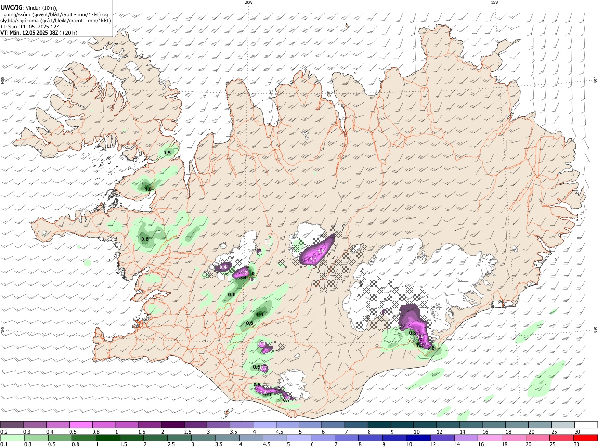The height and width of the screenshot is (448, 598).
Task: Pick the 20 pink swatch in the bottom legend row
Action: (x=537, y=438)
